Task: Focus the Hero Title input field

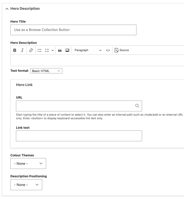Action: pos(73,30)
